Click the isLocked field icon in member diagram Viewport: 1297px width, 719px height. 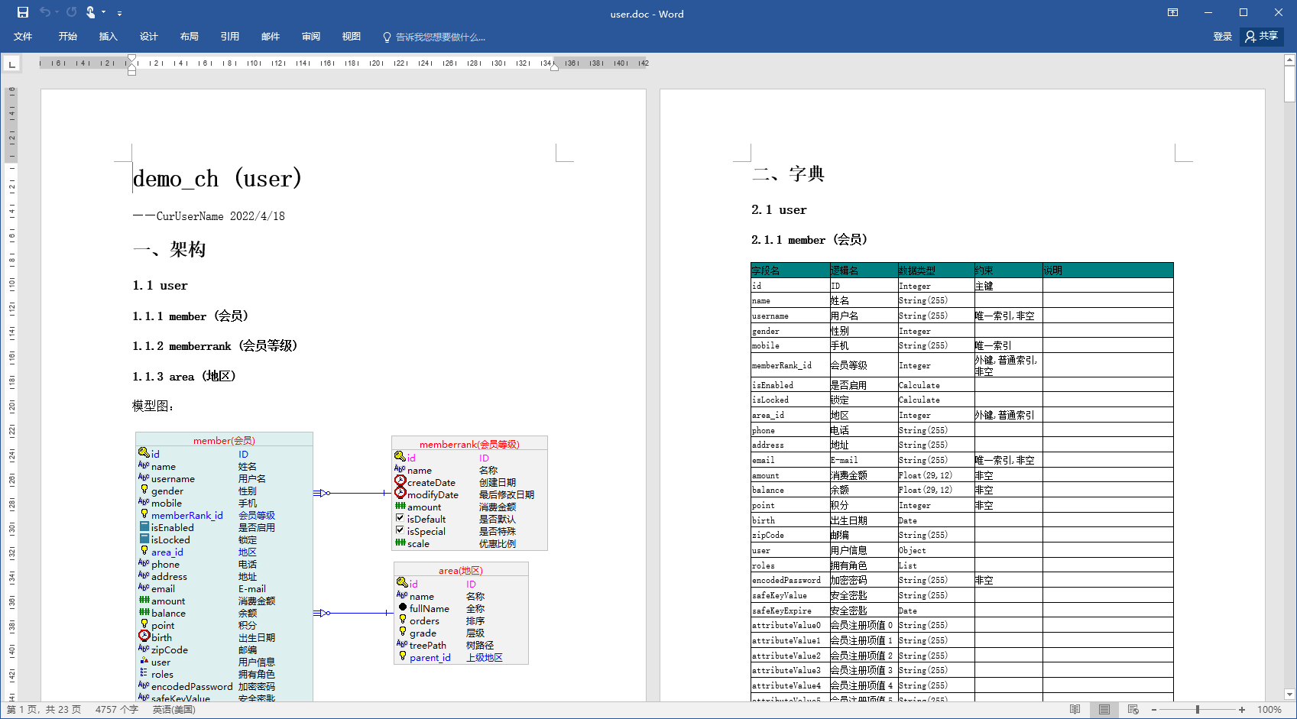pos(144,539)
